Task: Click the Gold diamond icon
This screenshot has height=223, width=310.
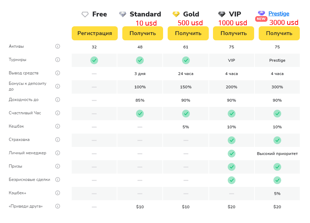Action: 176,14
